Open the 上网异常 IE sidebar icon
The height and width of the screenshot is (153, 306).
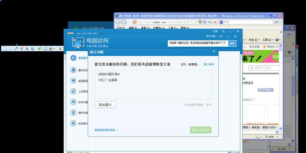tap(73, 91)
